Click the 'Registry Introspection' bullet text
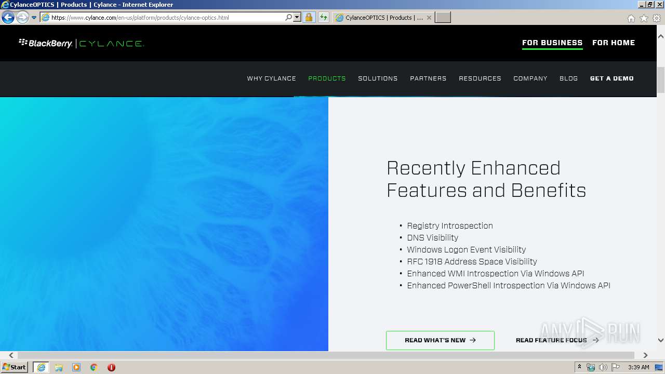The height and width of the screenshot is (374, 665). (x=450, y=226)
